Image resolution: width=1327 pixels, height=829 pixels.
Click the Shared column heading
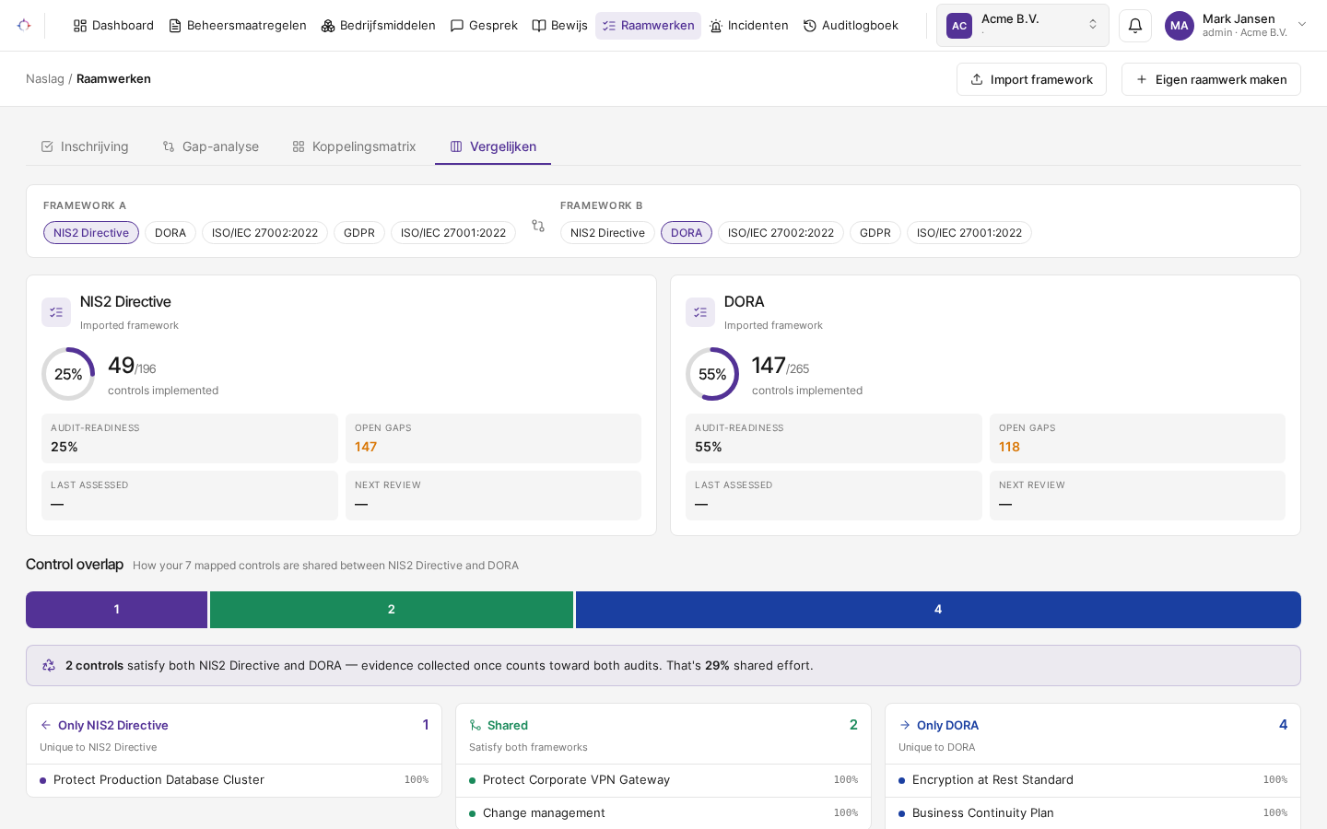508,726
